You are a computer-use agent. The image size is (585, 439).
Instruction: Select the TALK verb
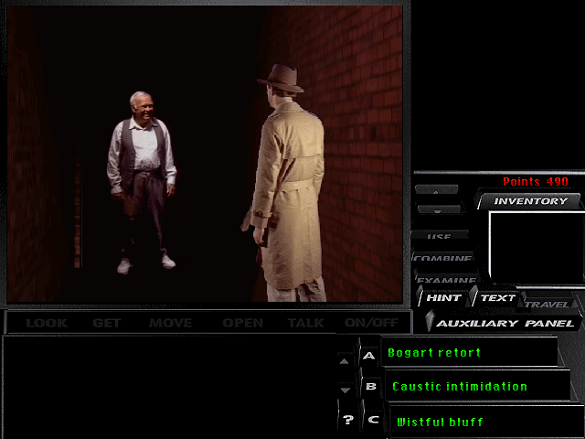point(305,323)
